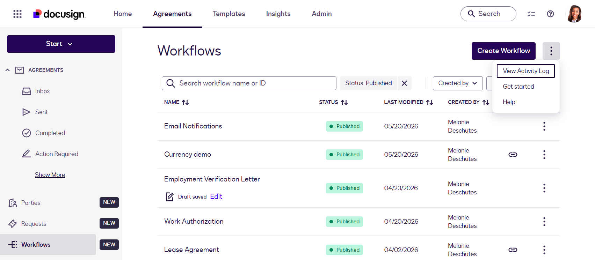
Task: Select the Agreements tab
Action: pyautogui.click(x=172, y=14)
